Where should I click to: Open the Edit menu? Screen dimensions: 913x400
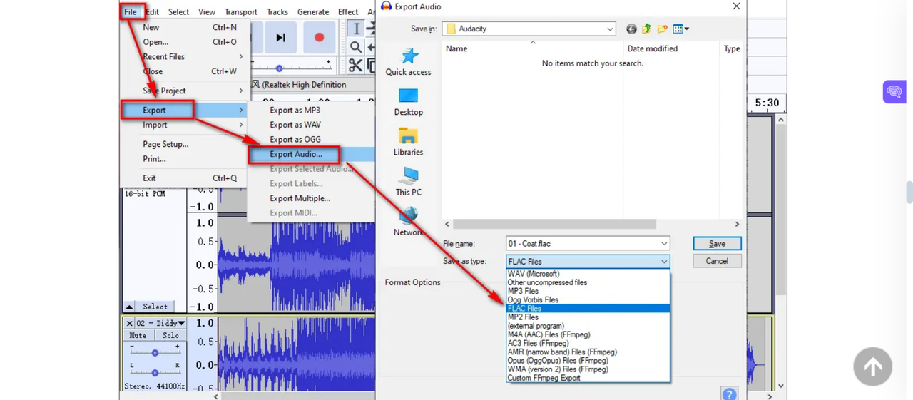coord(152,11)
